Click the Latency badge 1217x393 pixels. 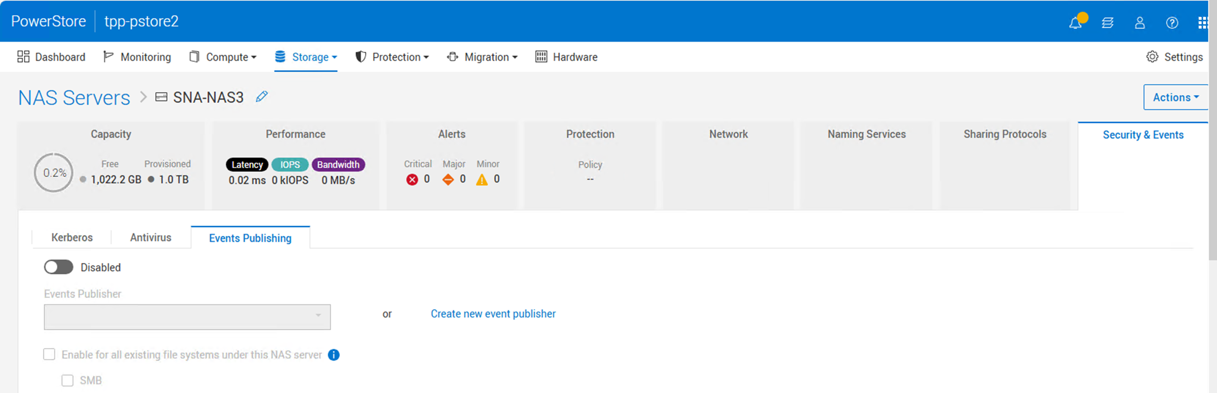(x=247, y=165)
